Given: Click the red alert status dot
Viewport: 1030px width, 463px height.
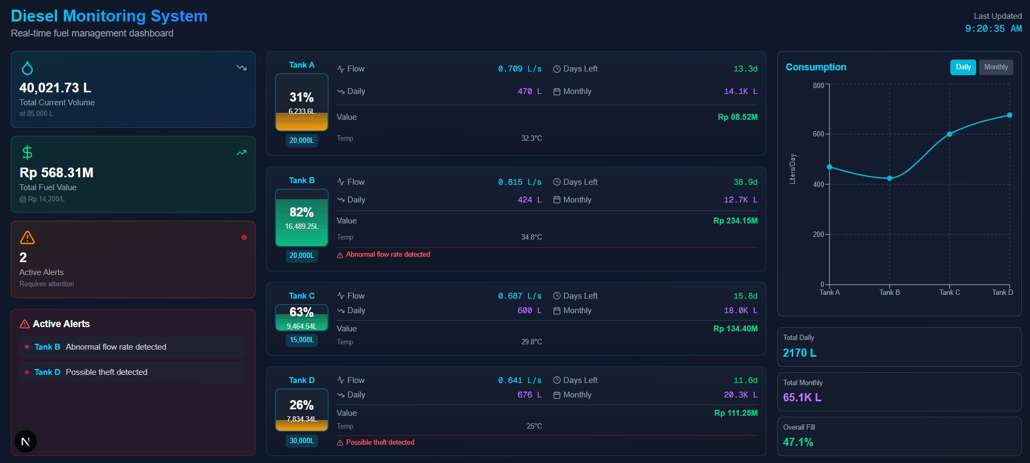Looking at the screenshot, I should [244, 237].
